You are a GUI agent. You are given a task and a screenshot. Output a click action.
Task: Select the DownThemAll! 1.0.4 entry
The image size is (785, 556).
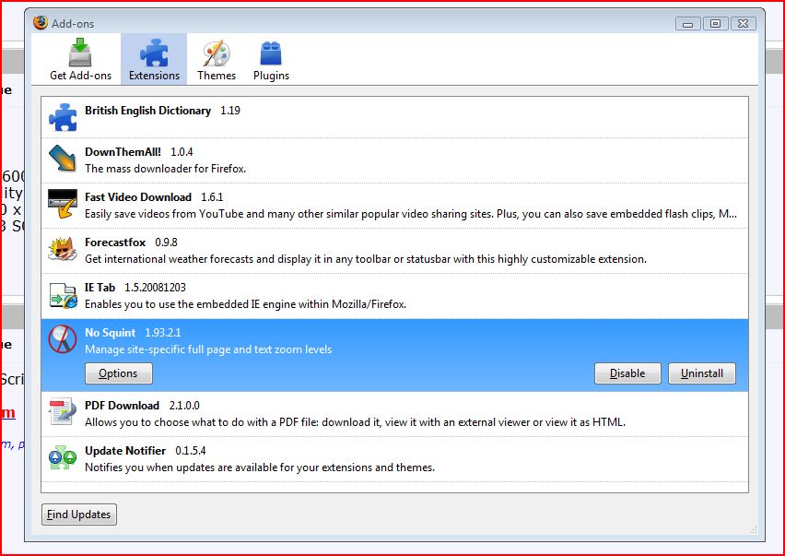point(394,160)
